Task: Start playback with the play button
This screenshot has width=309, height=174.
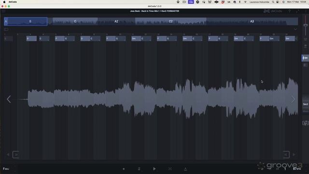Action: 154,169
